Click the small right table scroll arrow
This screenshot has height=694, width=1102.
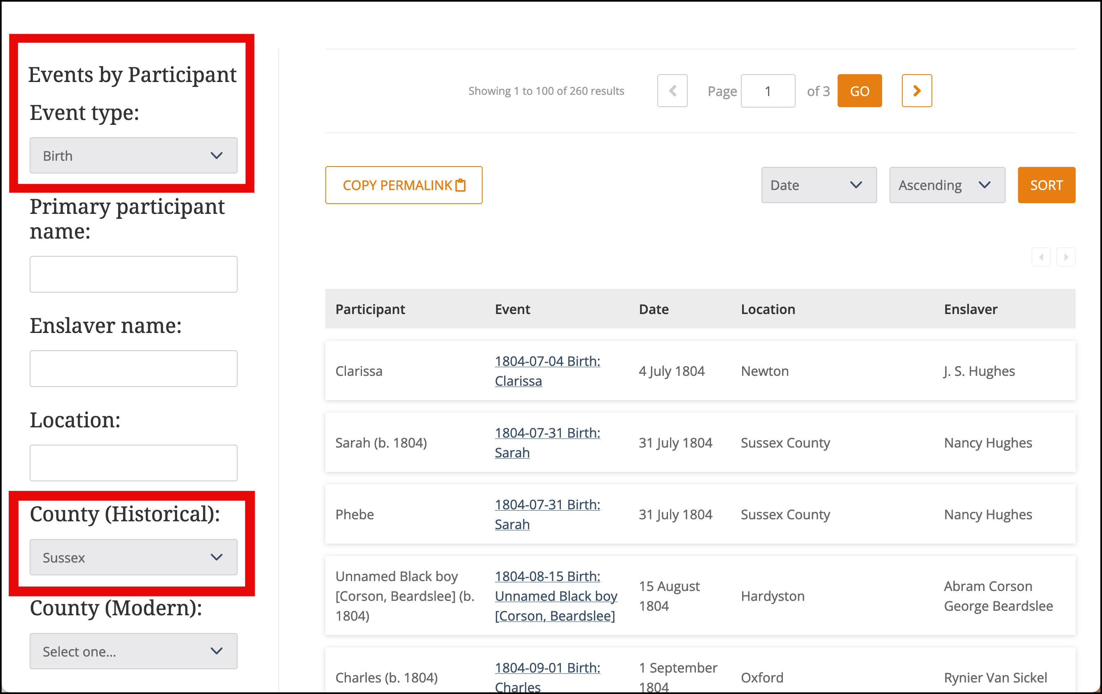coord(1066,257)
